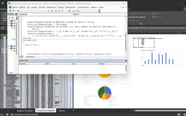The height and width of the screenshot is (116, 186).
Task: Click Paquetes de expansión in Excel ribbon
Action: click(137, 17)
